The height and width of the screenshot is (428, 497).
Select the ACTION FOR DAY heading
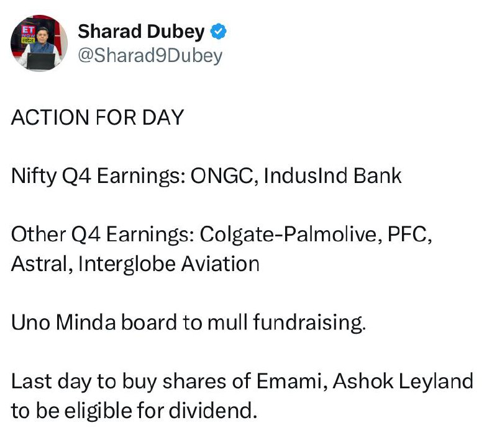pyautogui.click(x=98, y=117)
